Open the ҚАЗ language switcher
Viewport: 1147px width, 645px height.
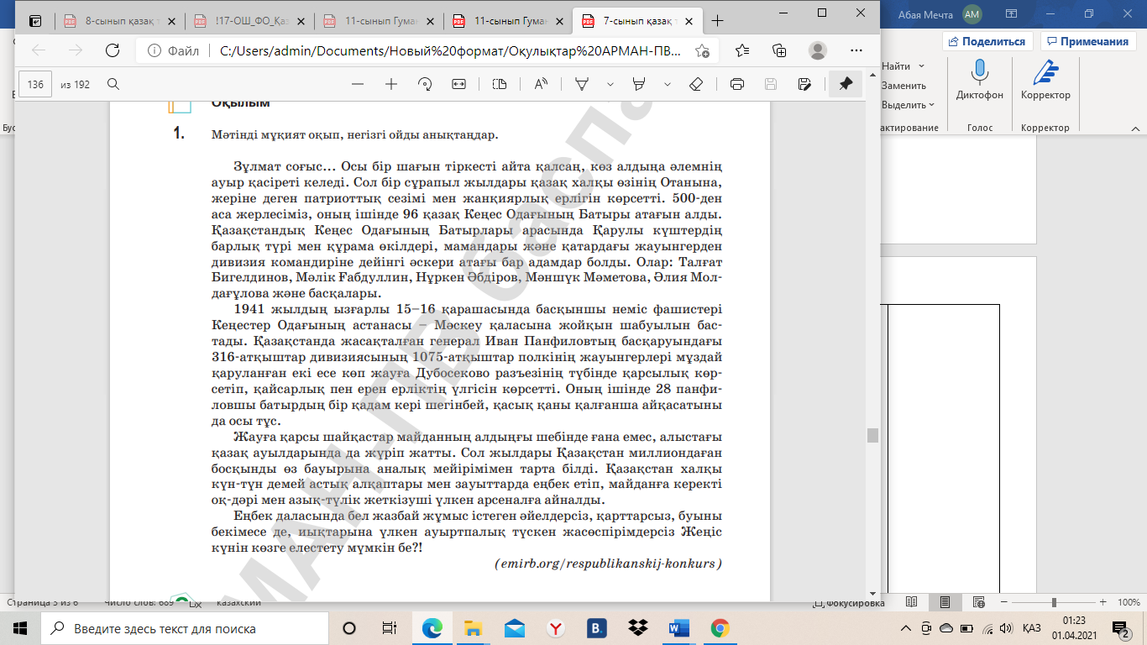click(1031, 628)
